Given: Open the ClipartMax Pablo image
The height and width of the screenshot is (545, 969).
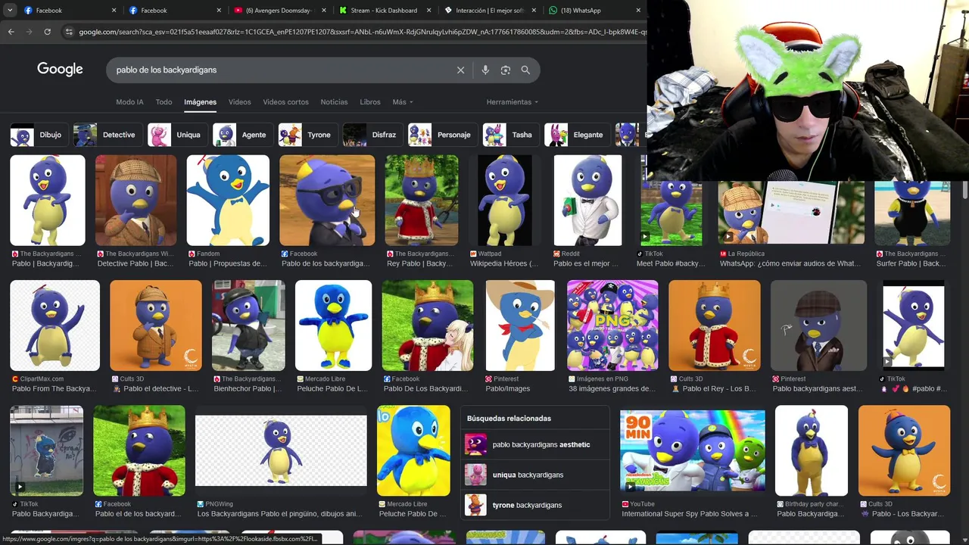Looking at the screenshot, I should (x=55, y=325).
